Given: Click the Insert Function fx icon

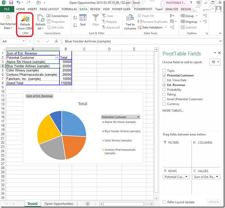Looking at the screenshot, I should point(56,41).
